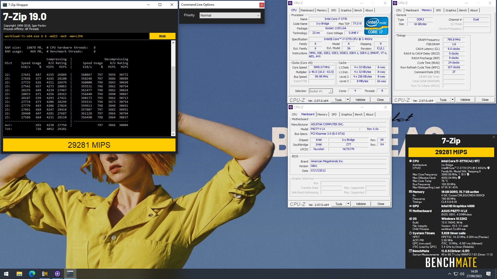Open Bench tab in CPU-Z CPU window
The width and height of the screenshot is (497, 279).
(358, 10)
